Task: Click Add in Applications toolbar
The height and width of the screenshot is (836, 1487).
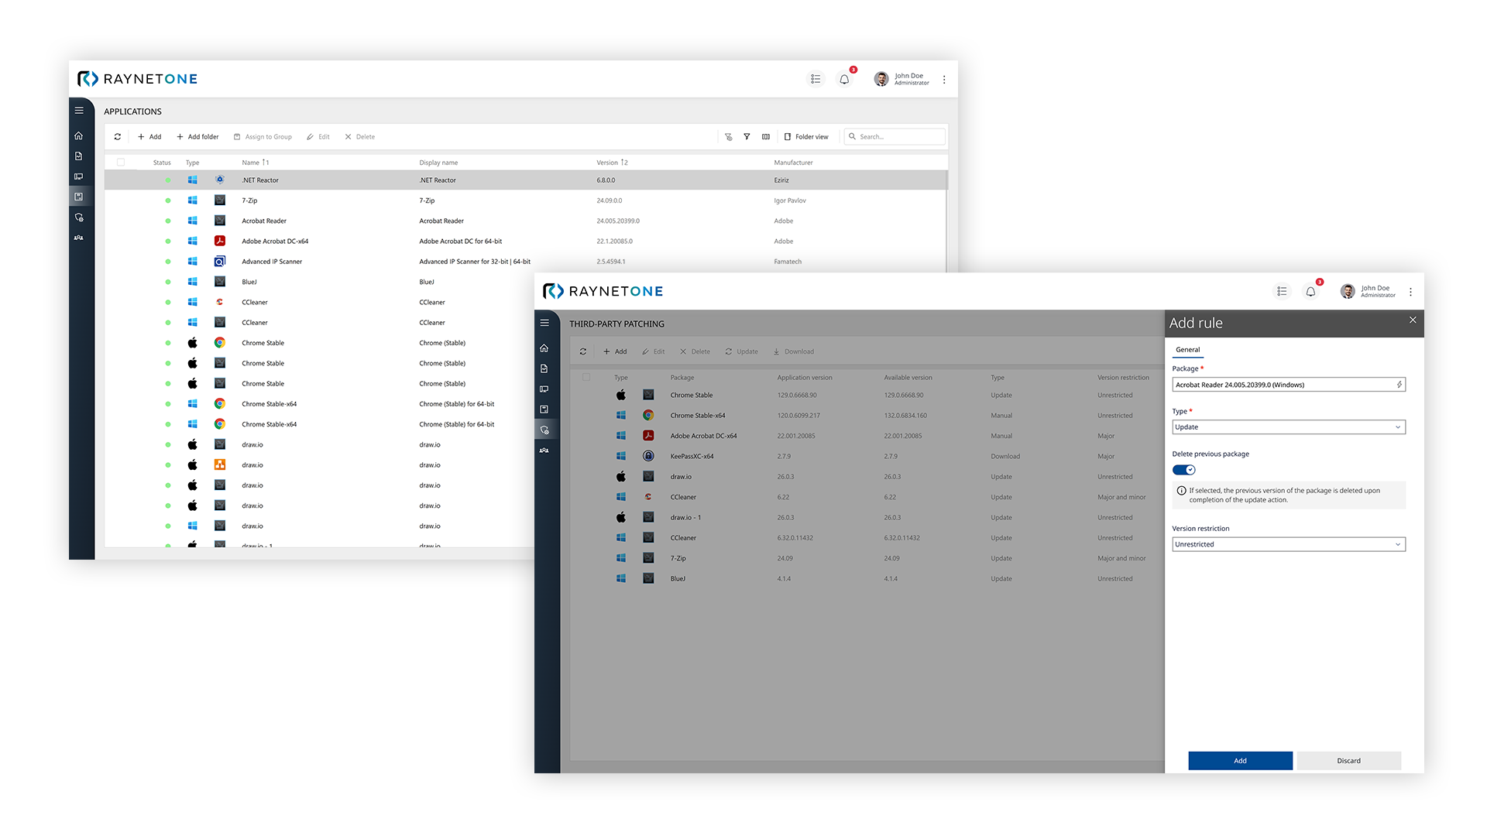Action: (149, 137)
